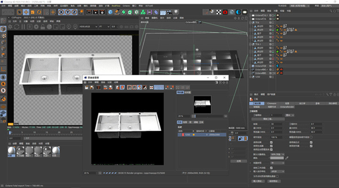Select the 1250 render entry in history list
The width and height of the screenshot is (339, 188).
click(187, 134)
